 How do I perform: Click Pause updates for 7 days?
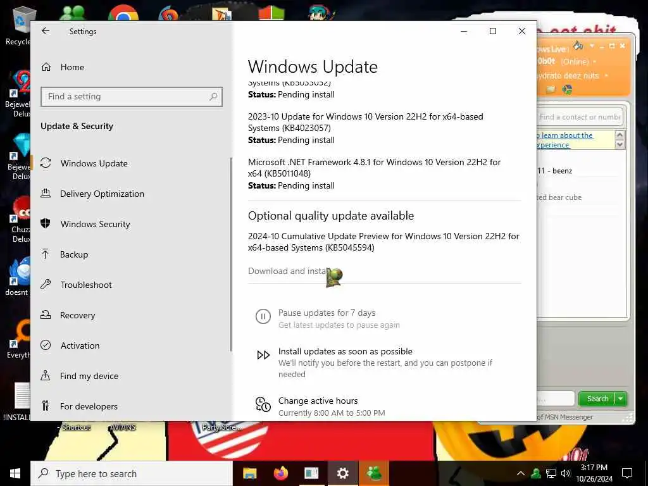coord(327,313)
